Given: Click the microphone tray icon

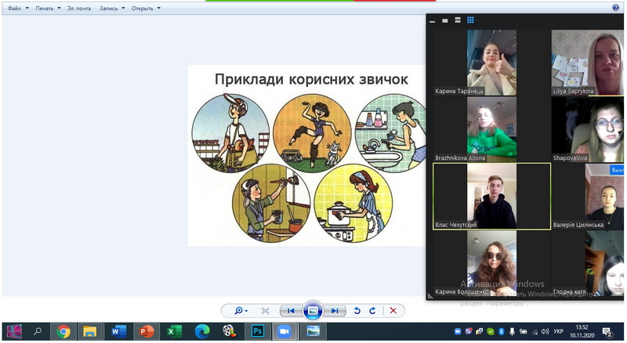Looking at the screenshot, I should (x=512, y=331).
